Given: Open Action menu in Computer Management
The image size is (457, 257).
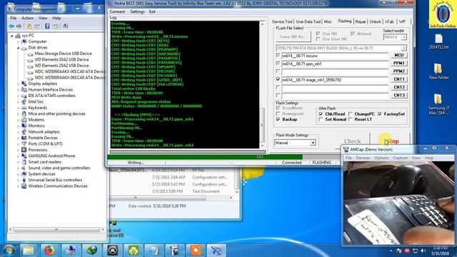Looking at the screenshot, I should 27,18.
